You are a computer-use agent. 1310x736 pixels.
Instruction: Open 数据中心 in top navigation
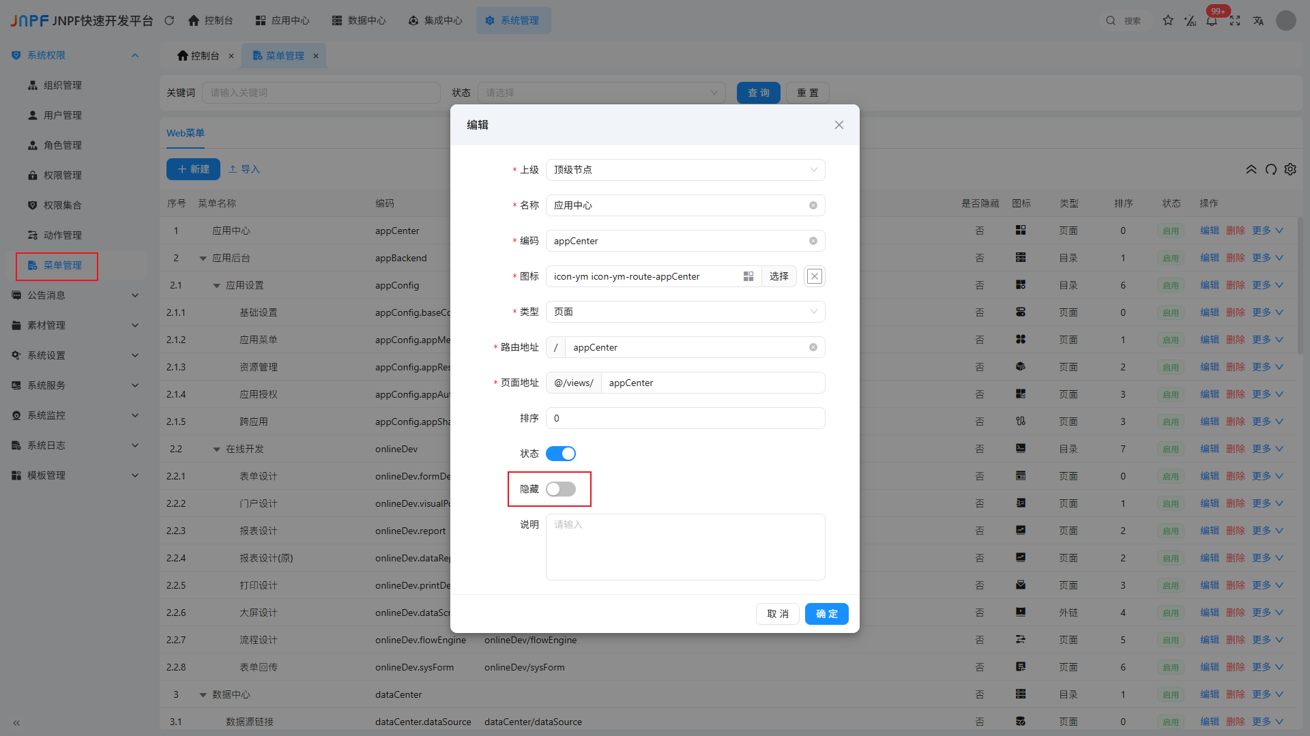(x=359, y=20)
